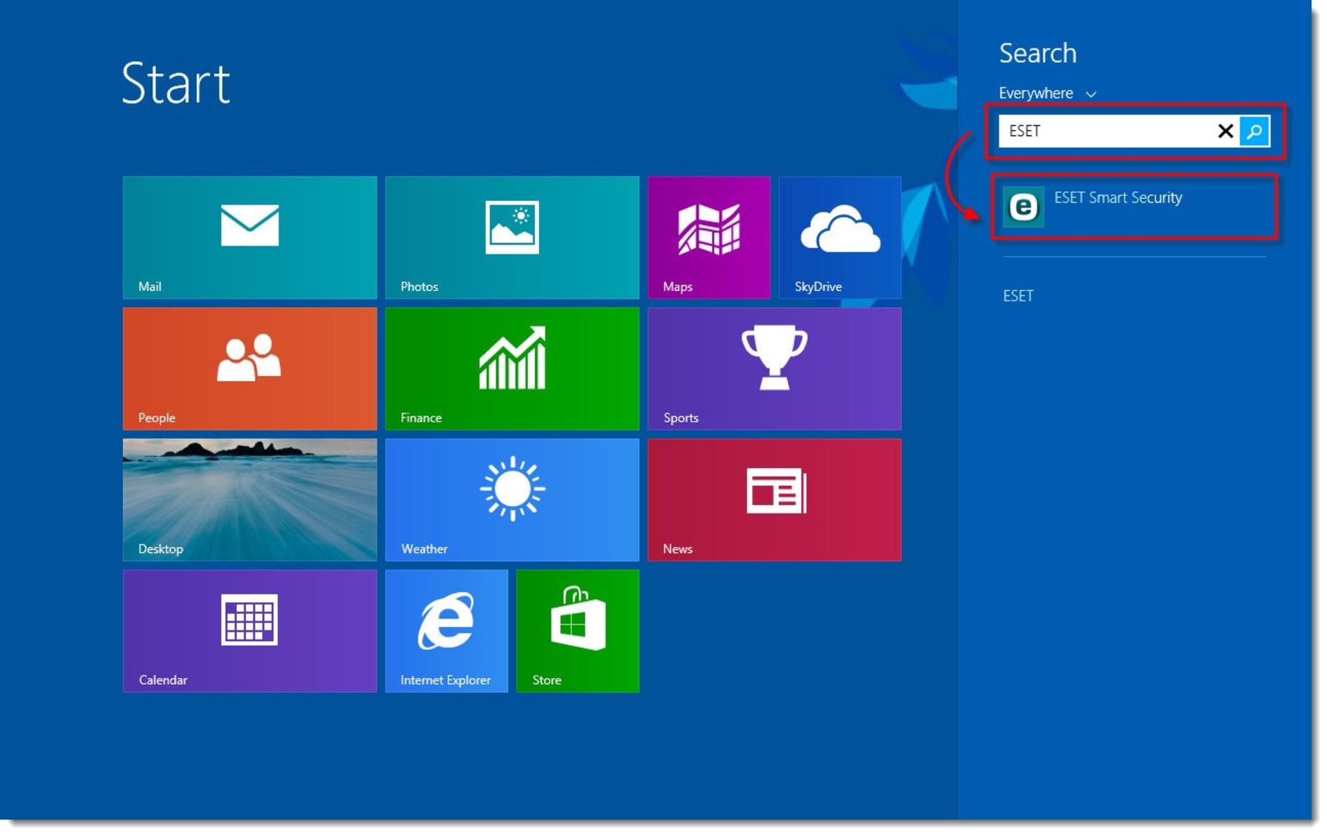Image resolution: width=1327 pixels, height=835 pixels.
Task: Expand the Everywhere search scope dropdown
Action: tap(1047, 93)
